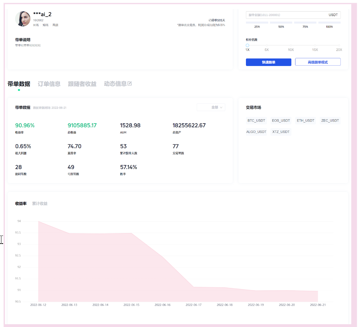The image size is (360, 327).
Task: Switch to the 订单信息 tab
Action: 49,84
